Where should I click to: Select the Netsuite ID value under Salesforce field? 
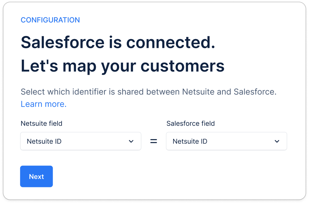pyautogui.click(x=190, y=141)
